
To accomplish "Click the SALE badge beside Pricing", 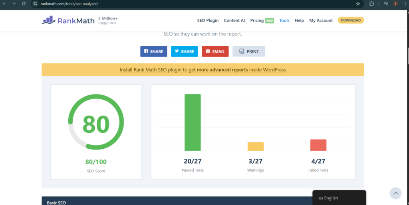I will [270, 20].
